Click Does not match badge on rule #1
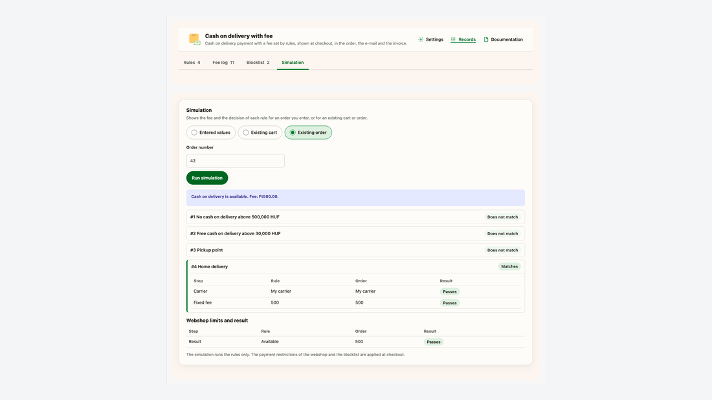Image resolution: width=712 pixels, height=400 pixels. click(x=502, y=217)
